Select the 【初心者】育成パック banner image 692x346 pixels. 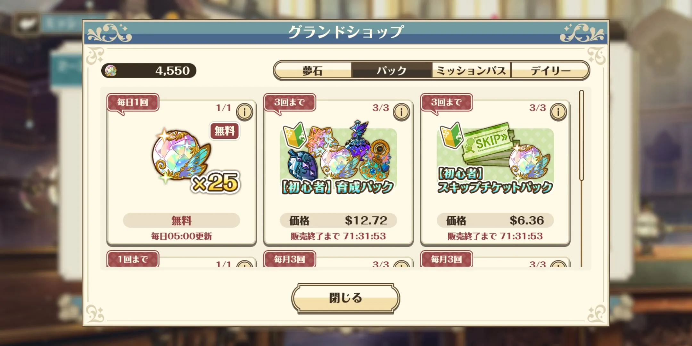tap(338, 158)
